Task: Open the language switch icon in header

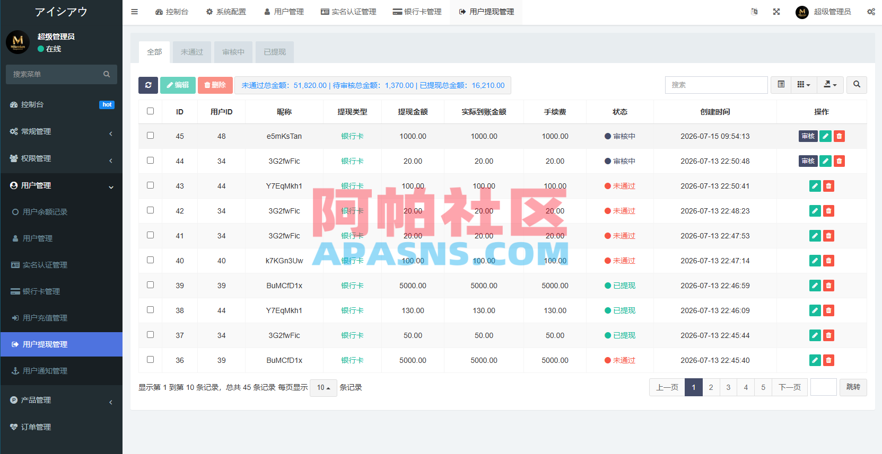Action: pos(754,12)
